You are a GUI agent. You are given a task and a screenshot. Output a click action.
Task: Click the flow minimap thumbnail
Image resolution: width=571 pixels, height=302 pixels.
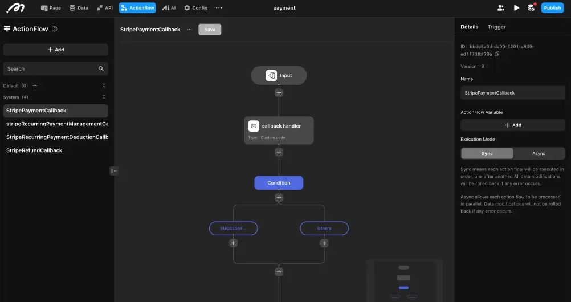coord(405,280)
